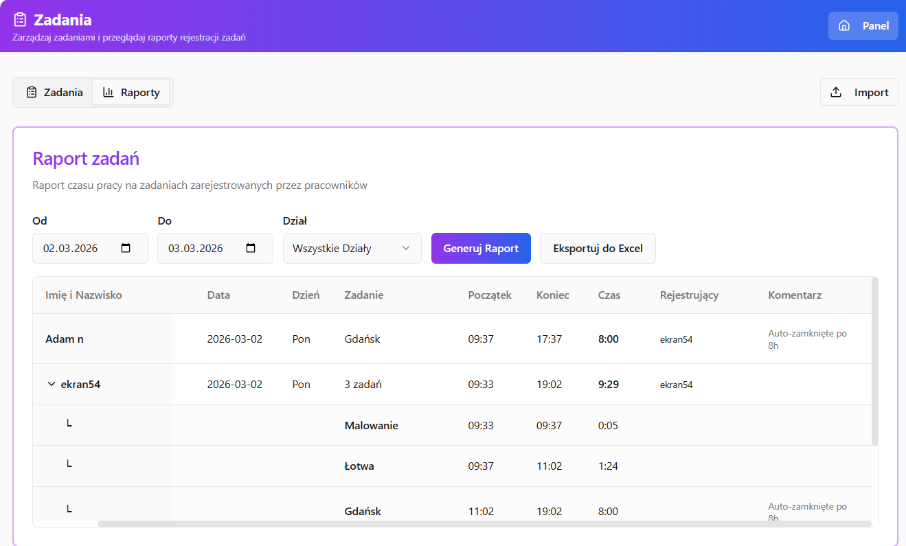Screen dimensions: 906x546
Task: Click the Generuj Raport button
Action: (481, 248)
